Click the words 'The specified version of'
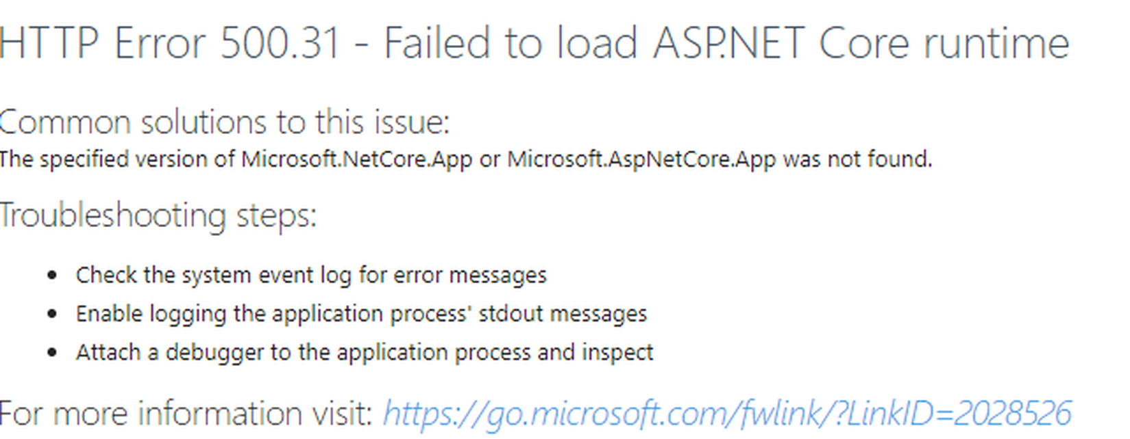 pos(117,159)
